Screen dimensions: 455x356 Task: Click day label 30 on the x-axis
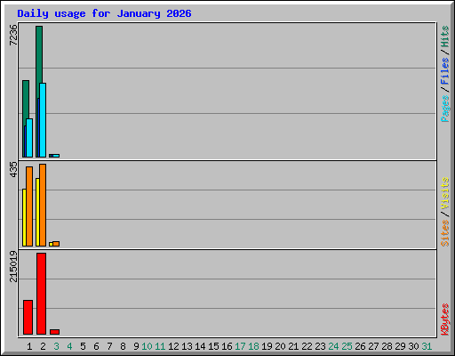(413, 346)
